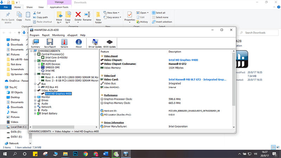Open the Sensors thermometer icon
This screenshot has height=158, width=281.
[64, 43]
